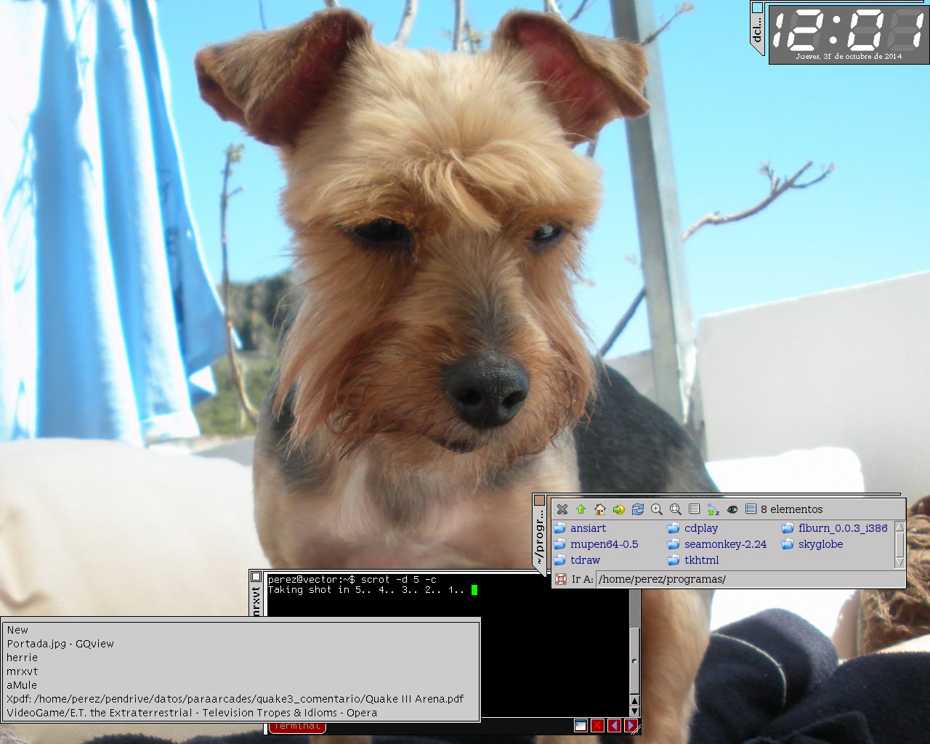
Task: Sort files alphabetically with A-Z icon
Action: point(713,509)
